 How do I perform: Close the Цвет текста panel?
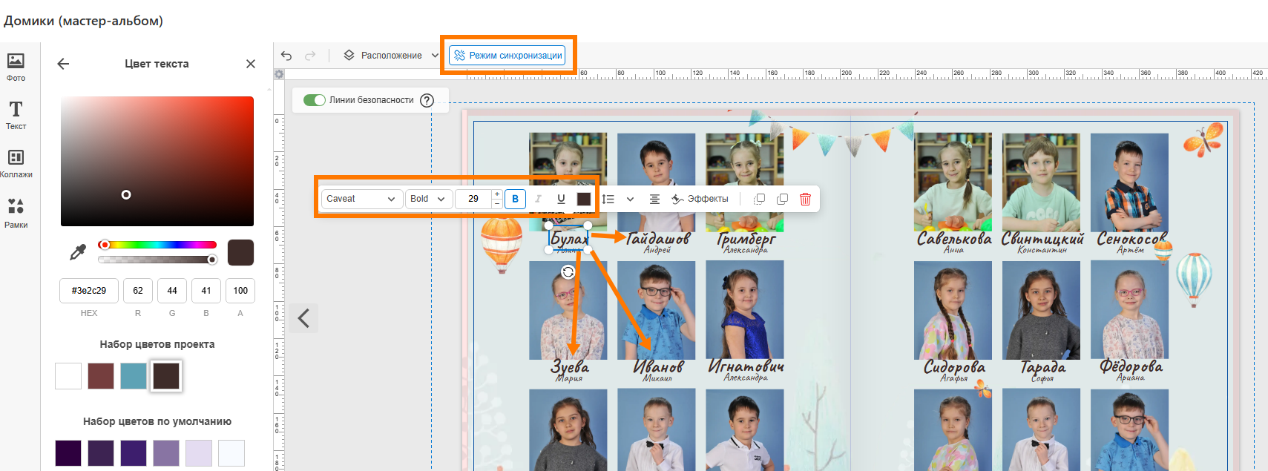[251, 64]
